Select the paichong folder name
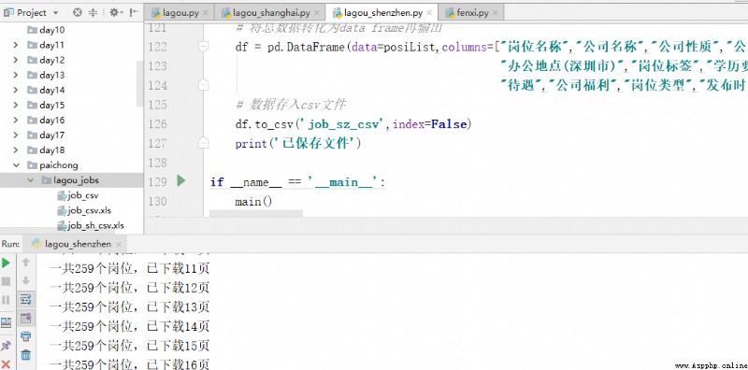Image resolution: width=748 pixels, height=370 pixels. 59,165
